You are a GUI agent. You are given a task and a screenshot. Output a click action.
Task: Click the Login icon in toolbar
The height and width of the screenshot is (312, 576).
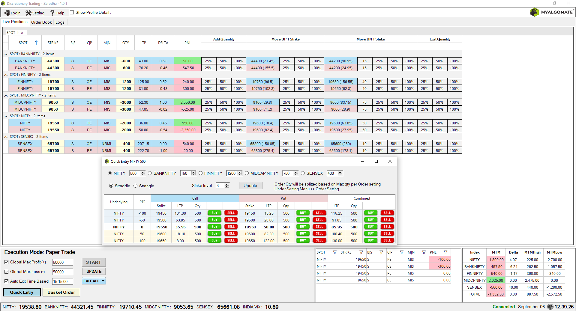click(7, 13)
